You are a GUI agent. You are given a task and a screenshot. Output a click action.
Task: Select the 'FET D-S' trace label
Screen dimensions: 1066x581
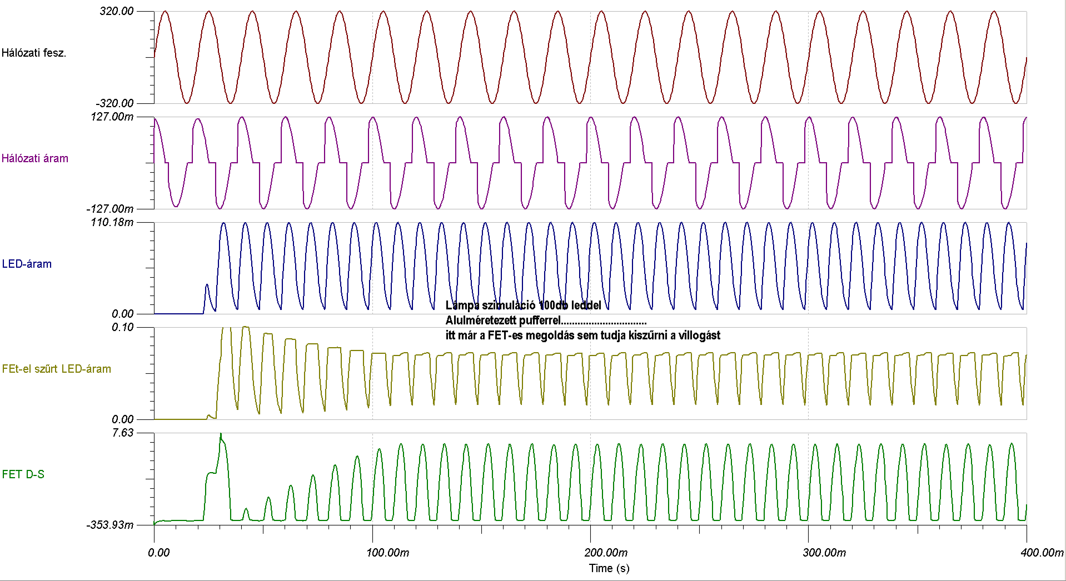(23, 474)
